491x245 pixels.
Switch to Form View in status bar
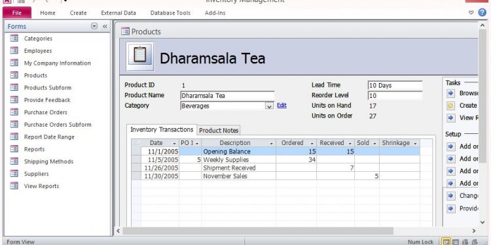pos(446,242)
